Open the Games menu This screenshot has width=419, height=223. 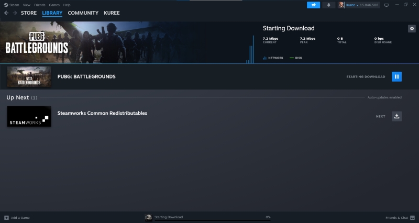[x=54, y=5]
